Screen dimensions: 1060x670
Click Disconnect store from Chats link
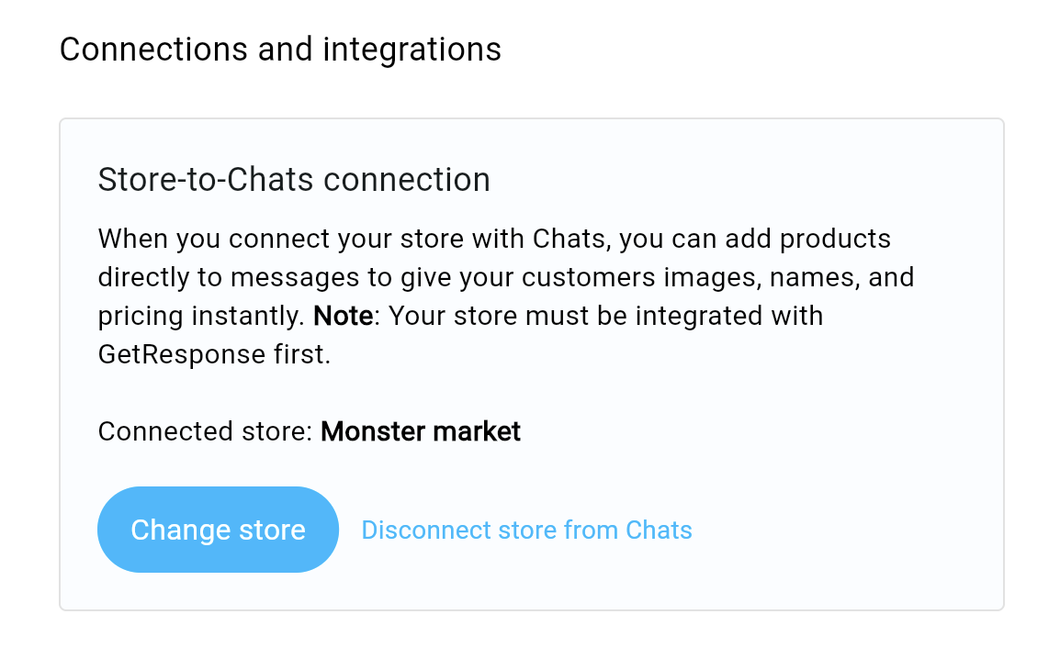point(526,530)
